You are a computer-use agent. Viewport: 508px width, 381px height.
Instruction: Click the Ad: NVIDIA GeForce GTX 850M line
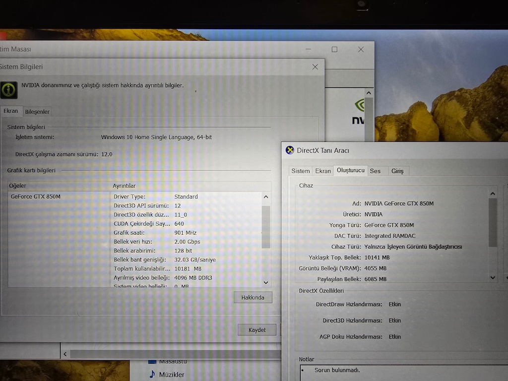click(393, 203)
